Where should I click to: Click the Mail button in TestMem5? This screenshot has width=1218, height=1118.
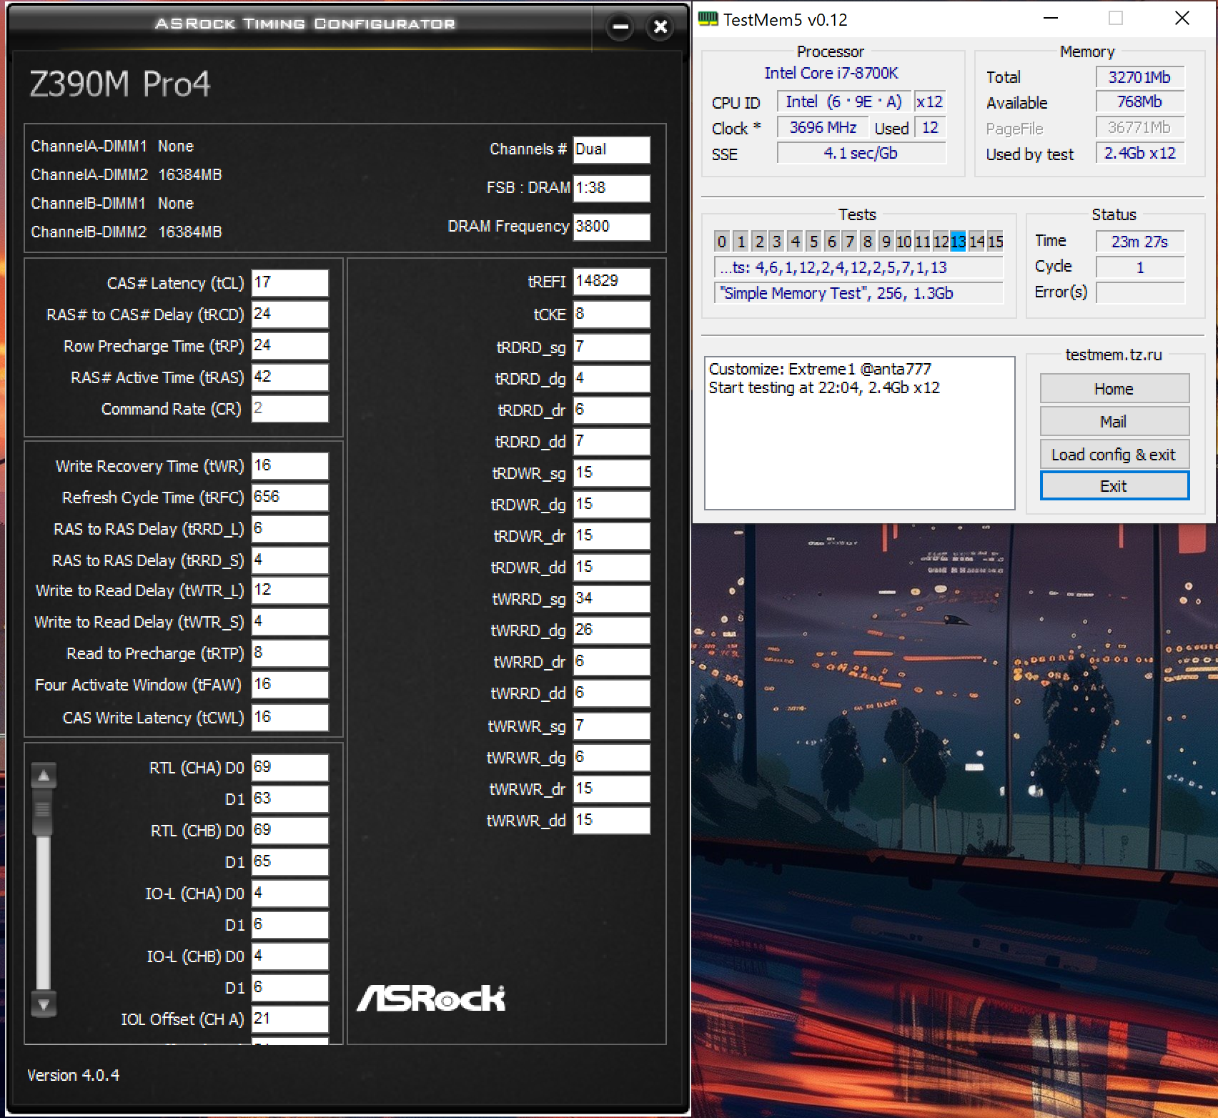[1114, 422]
